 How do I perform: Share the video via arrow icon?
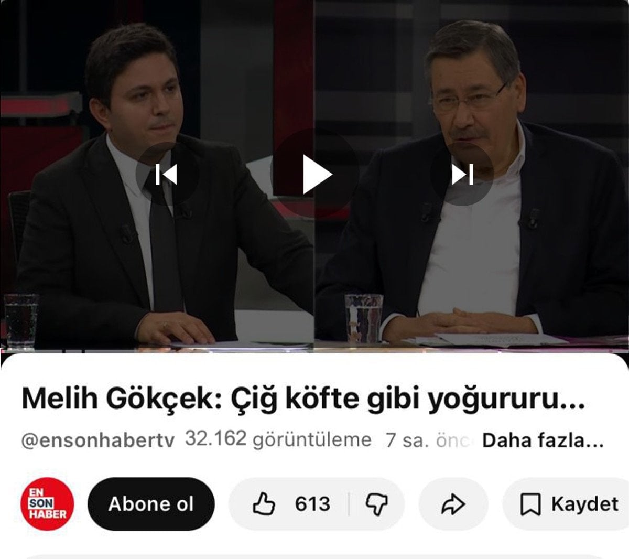point(453,504)
